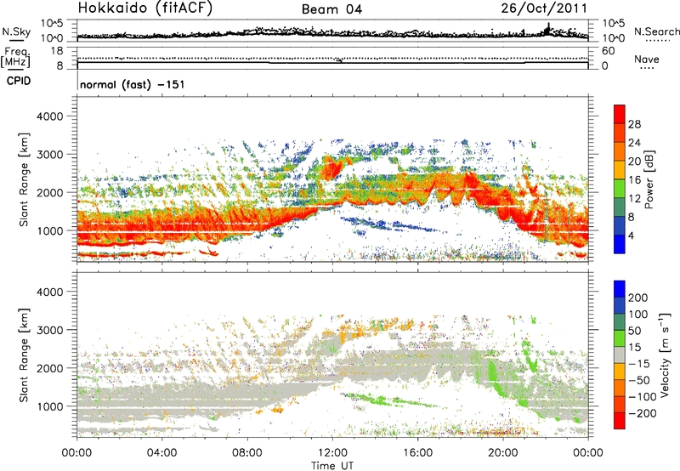
Task: Click the "Freq. [MHz]" axis label
Action: tap(15, 57)
